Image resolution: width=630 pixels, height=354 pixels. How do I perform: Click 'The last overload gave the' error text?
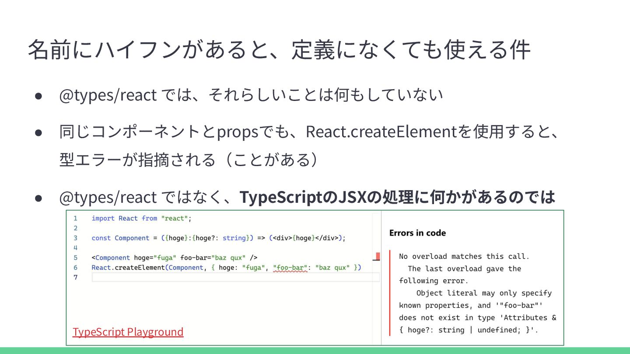(464, 269)
